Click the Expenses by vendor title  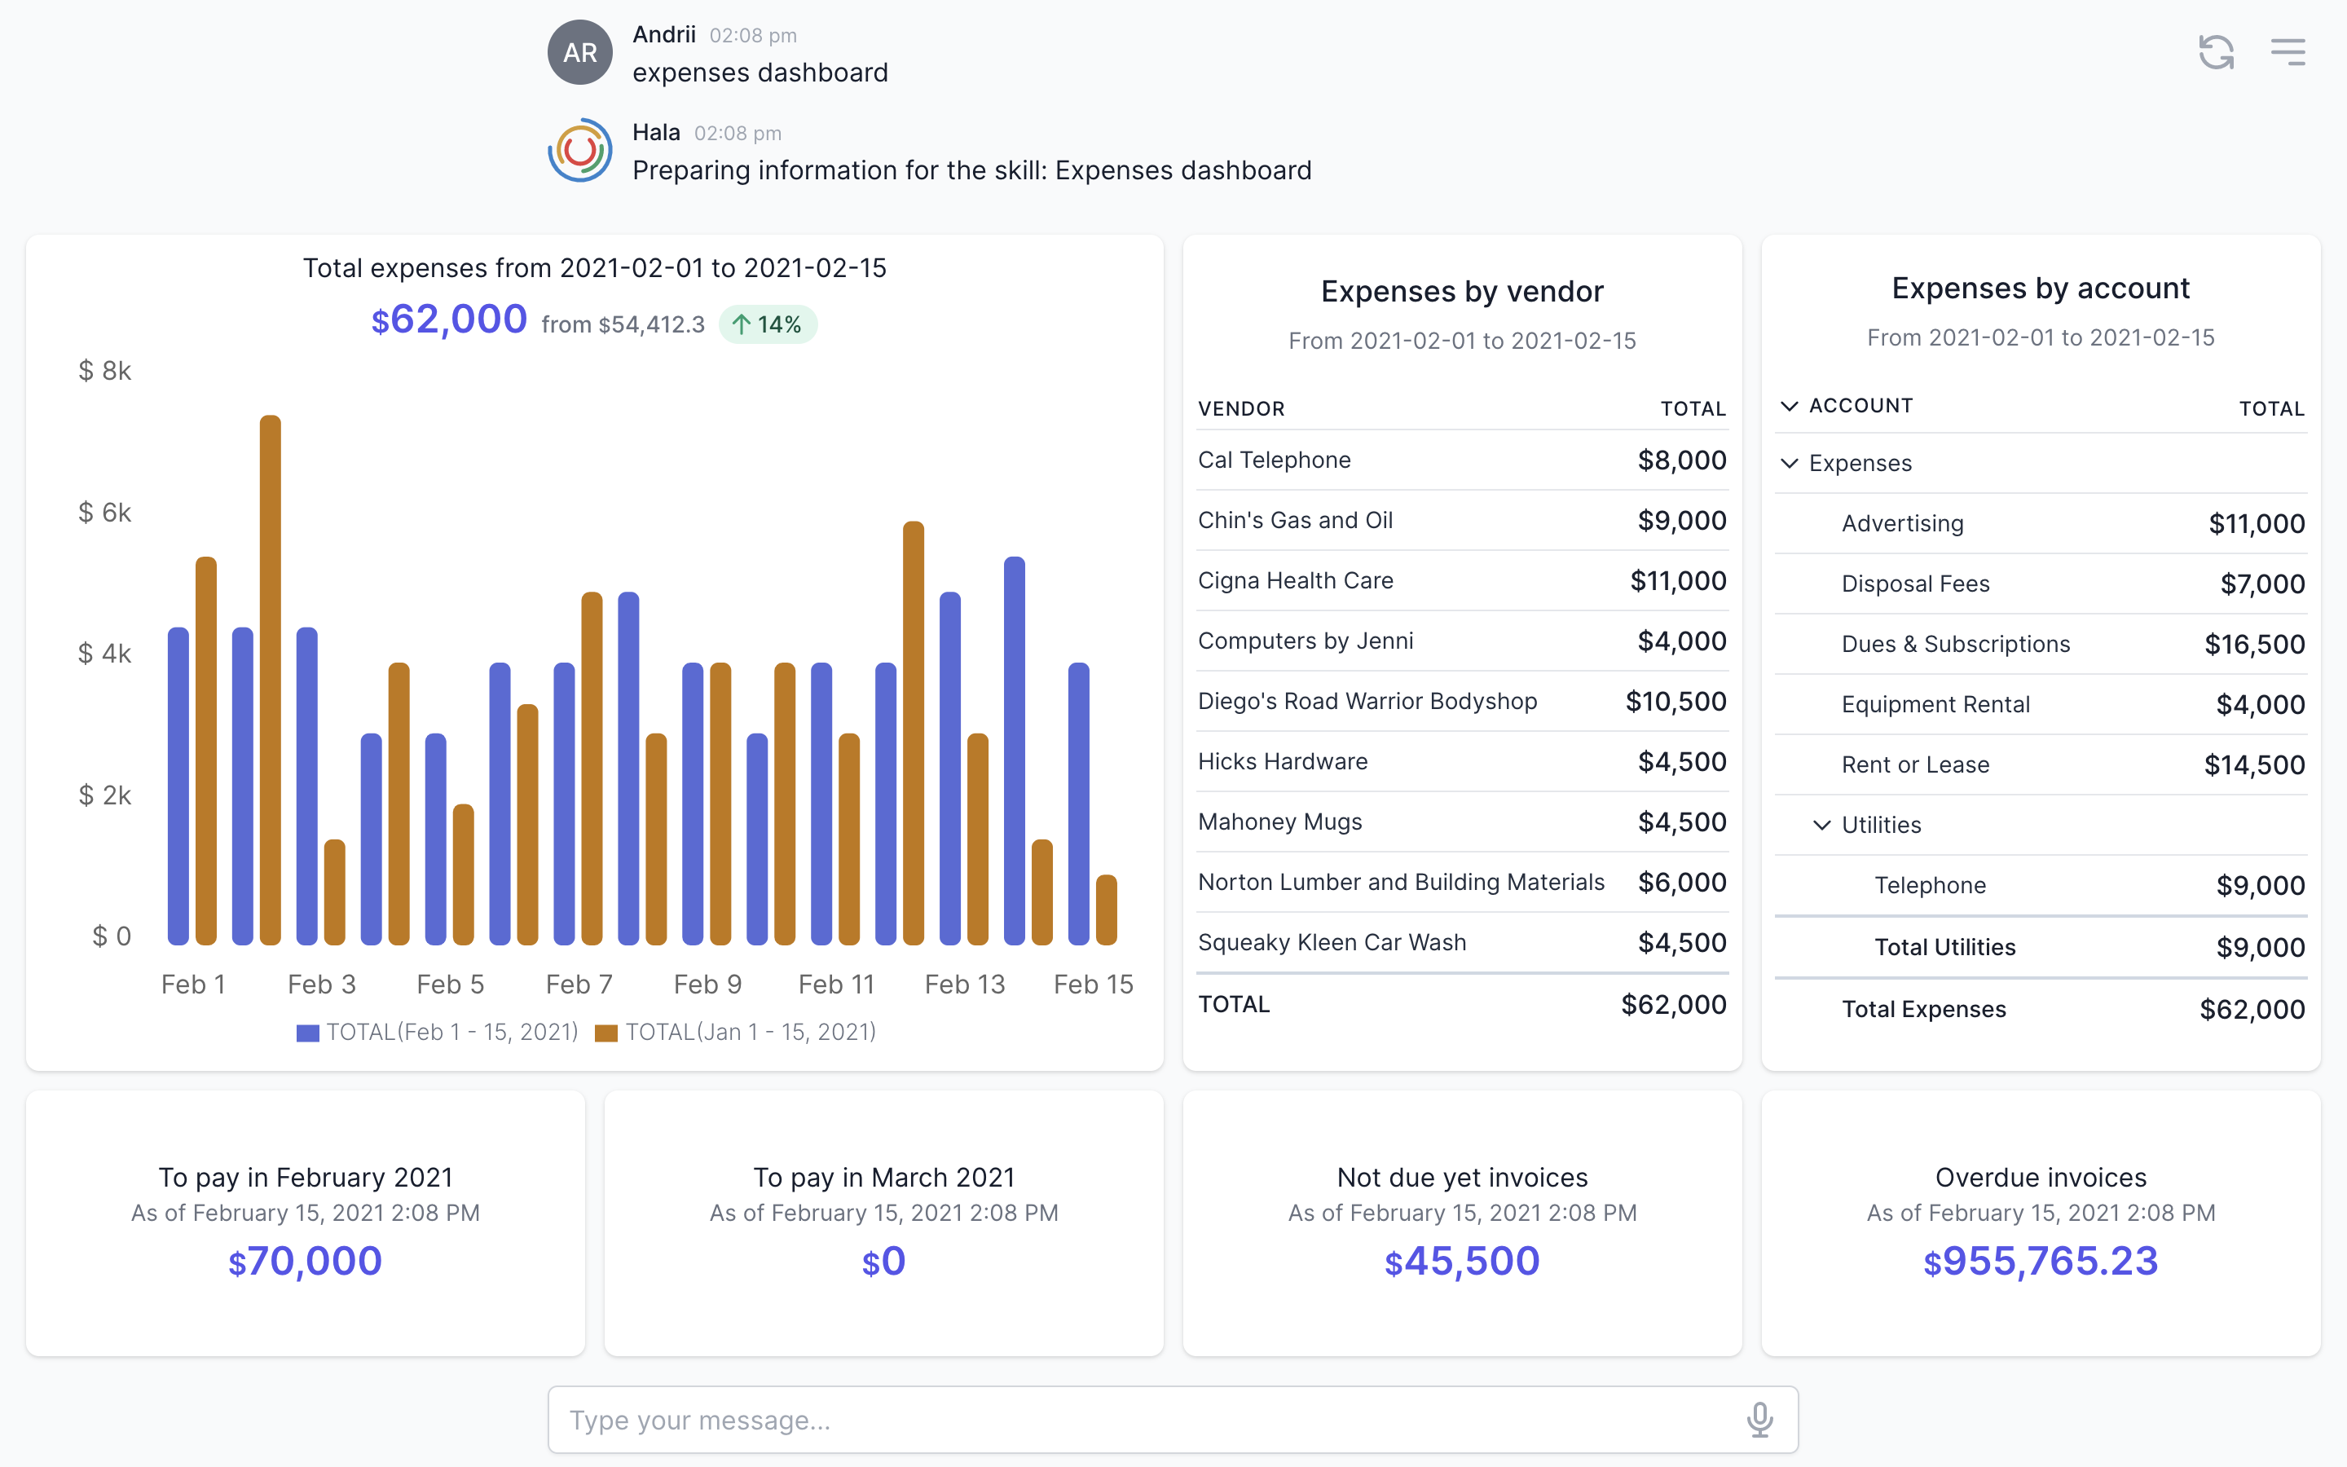(x=1461, y=291)
